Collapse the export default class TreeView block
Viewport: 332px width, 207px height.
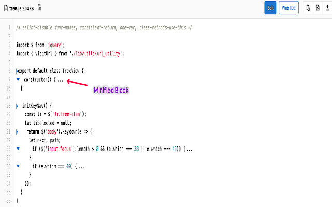pyautogui.click(x=17, y=71)
